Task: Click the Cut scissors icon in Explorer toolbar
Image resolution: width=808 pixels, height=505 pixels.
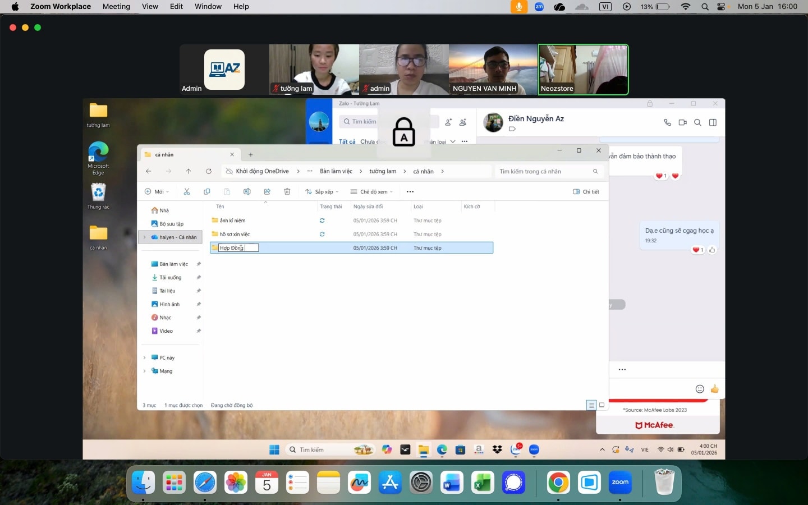Action: tap(187, 192)
